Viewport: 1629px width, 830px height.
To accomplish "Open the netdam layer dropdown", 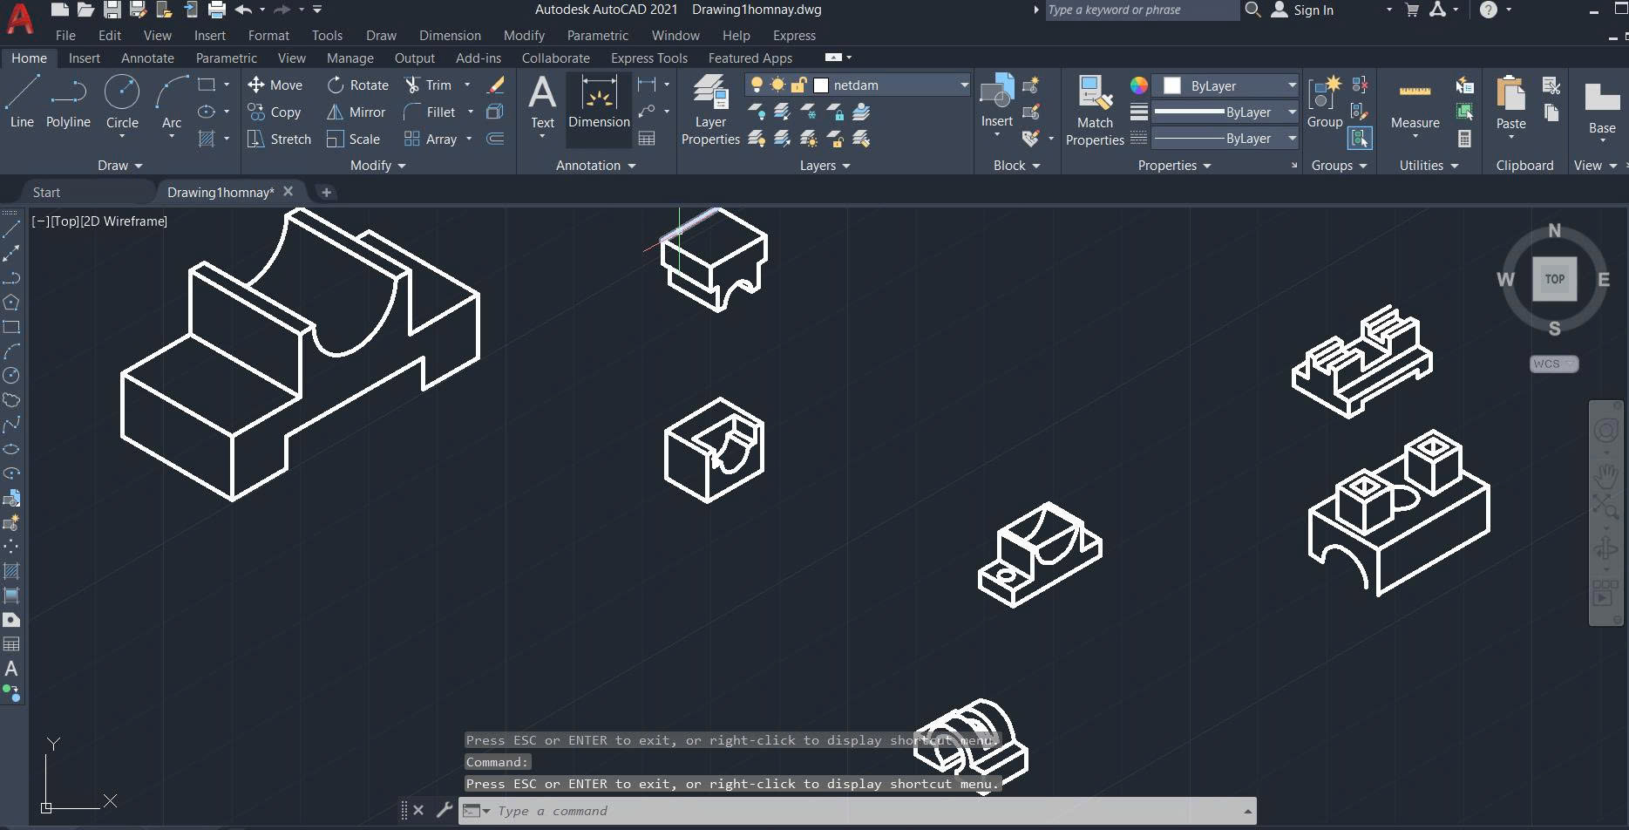I will 964,85.
